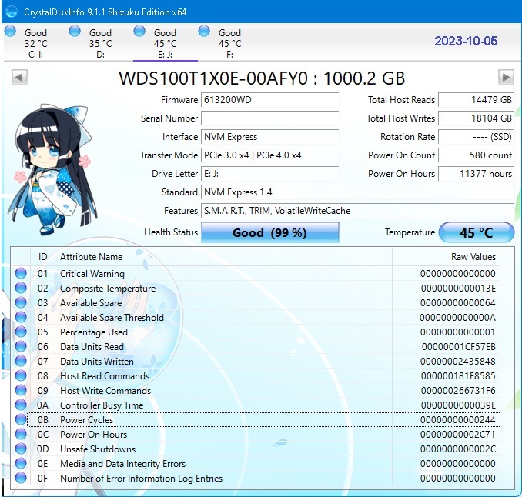Click the Good (99 %) health status button
Image resolution: width=522 pixels, height=497 pixels.
(270, 232)
